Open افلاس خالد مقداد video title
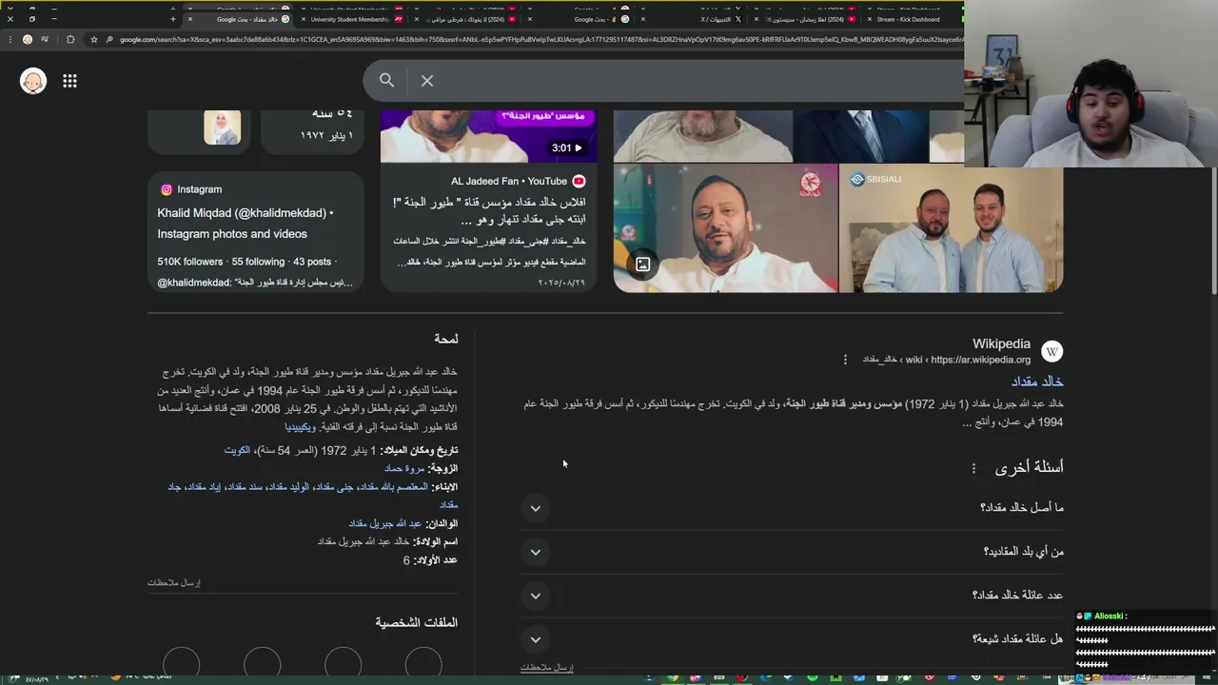The width and height of the screenshot is (1218, 685). pyautogui.click(x=489, y=211)
